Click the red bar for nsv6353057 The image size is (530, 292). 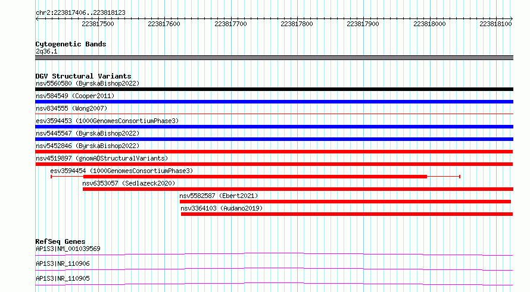point(298,189)
